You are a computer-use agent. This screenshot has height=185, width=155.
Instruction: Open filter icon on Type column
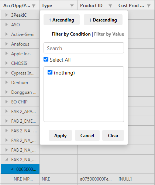(x=72, y=6)
